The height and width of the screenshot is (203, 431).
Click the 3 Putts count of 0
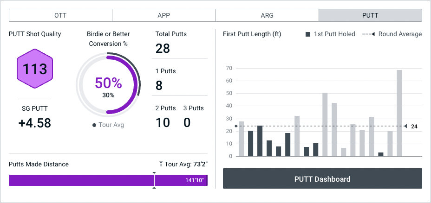pos(187,122)
